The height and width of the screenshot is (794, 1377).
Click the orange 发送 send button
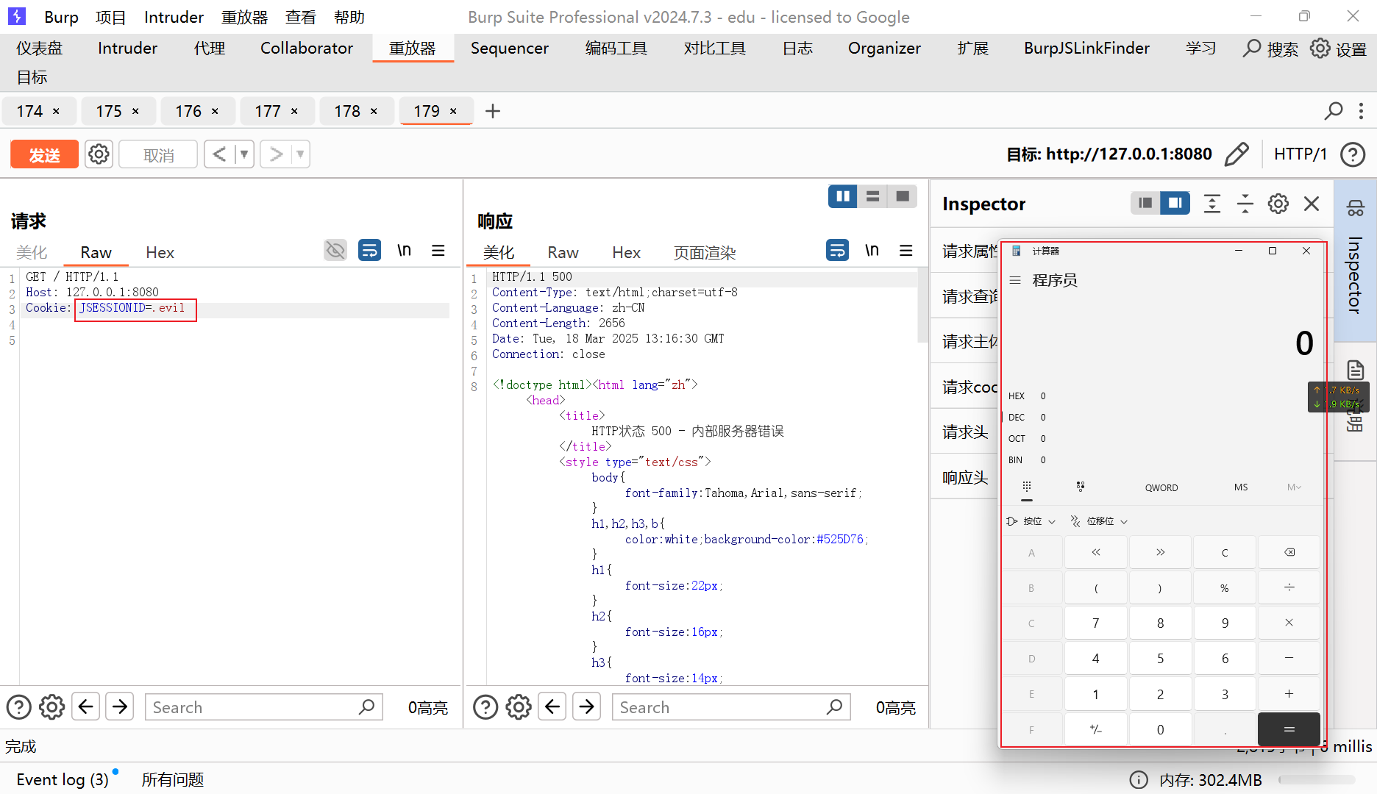tap(44, 154)
